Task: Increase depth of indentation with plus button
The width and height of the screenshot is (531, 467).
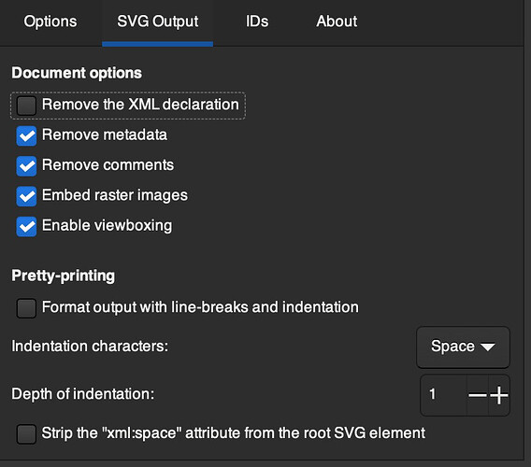Action: pos(499,395)
